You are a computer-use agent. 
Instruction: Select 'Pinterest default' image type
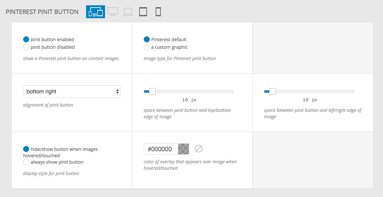pos(146,39)
